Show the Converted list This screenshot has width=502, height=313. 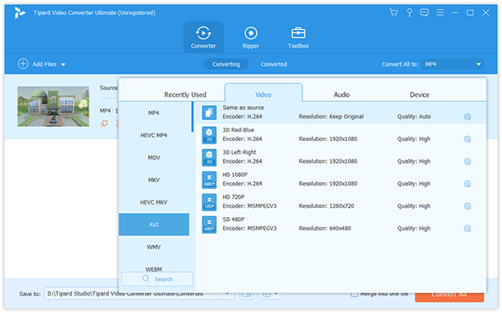pos(274,64)
